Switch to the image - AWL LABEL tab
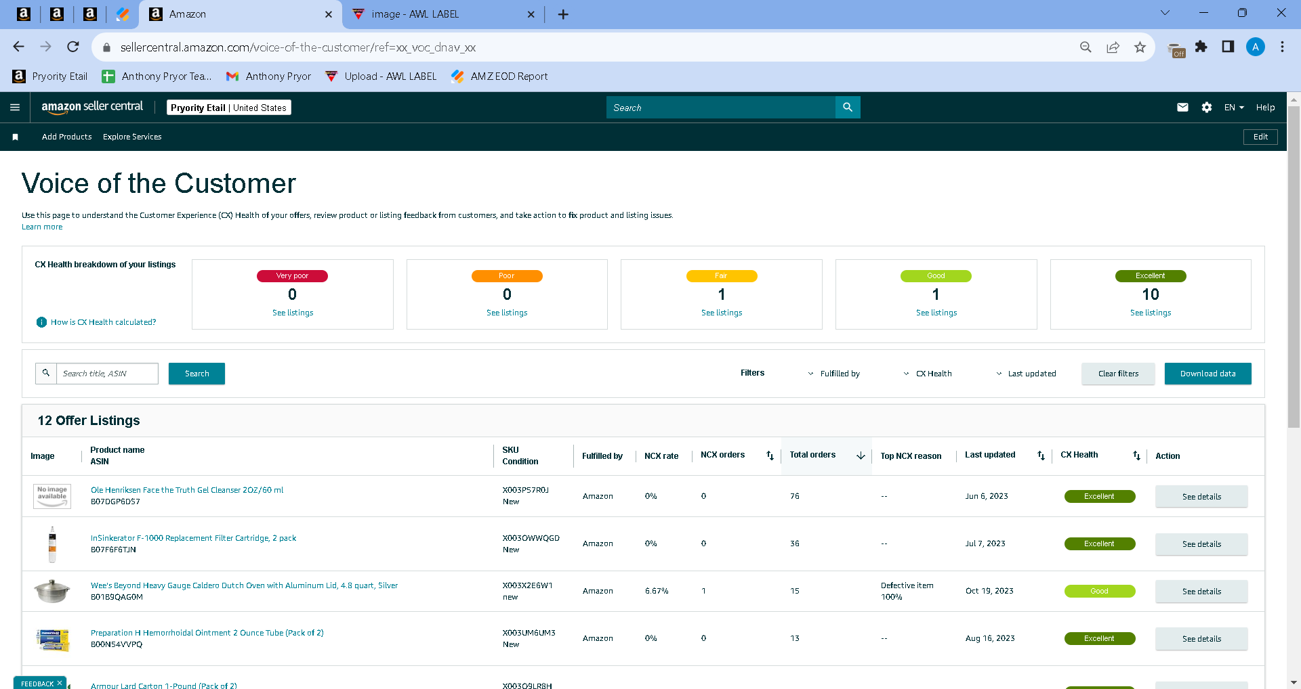Viewport: 1301px width, 689px height. 444,14
